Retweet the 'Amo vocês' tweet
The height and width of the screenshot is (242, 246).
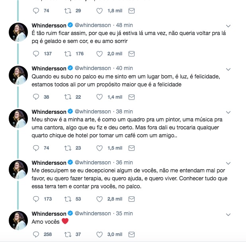[x=67, y=234]
